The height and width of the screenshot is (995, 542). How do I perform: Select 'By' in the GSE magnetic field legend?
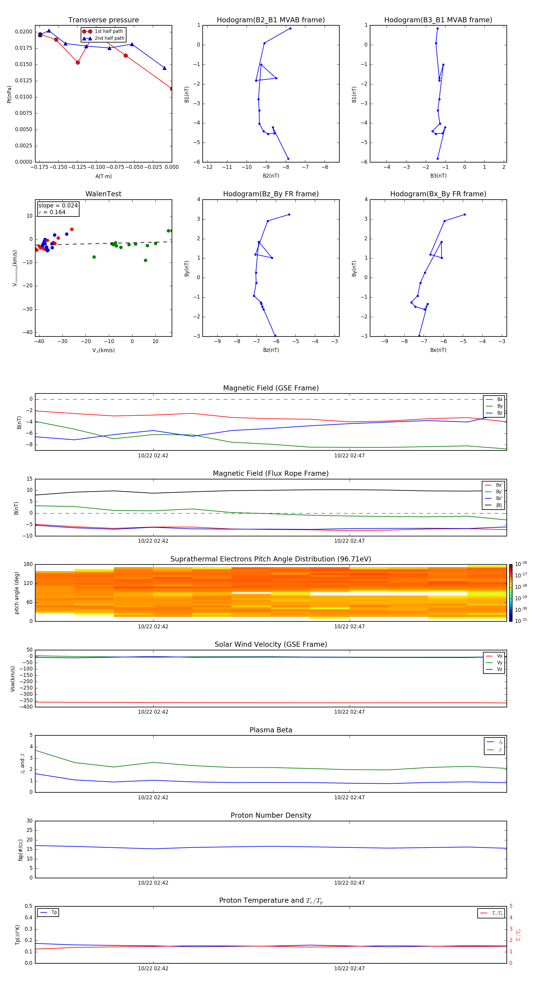pos(494,406)
